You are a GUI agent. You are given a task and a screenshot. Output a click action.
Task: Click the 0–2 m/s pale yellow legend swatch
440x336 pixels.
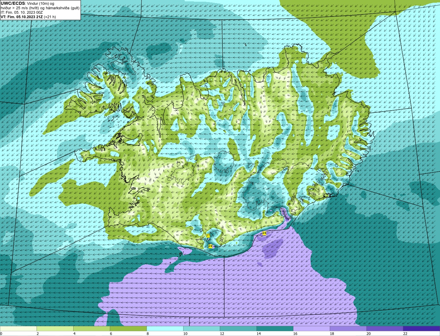tap(18, 328)
